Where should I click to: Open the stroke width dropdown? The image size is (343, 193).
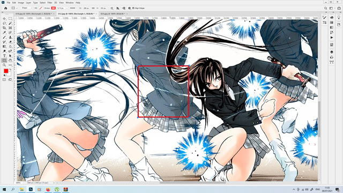pos(66,8)
